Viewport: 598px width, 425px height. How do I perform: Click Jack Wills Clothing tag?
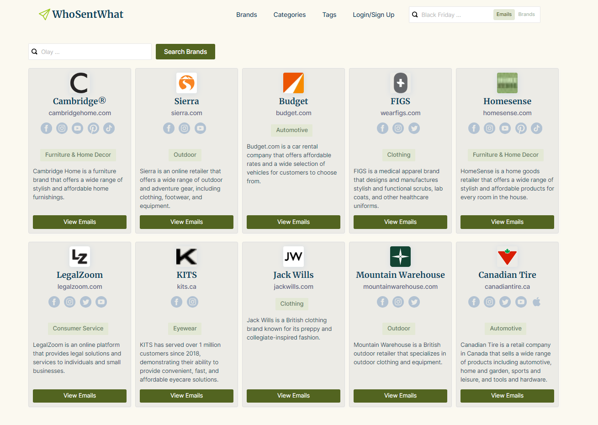click(x=292, y=304)
